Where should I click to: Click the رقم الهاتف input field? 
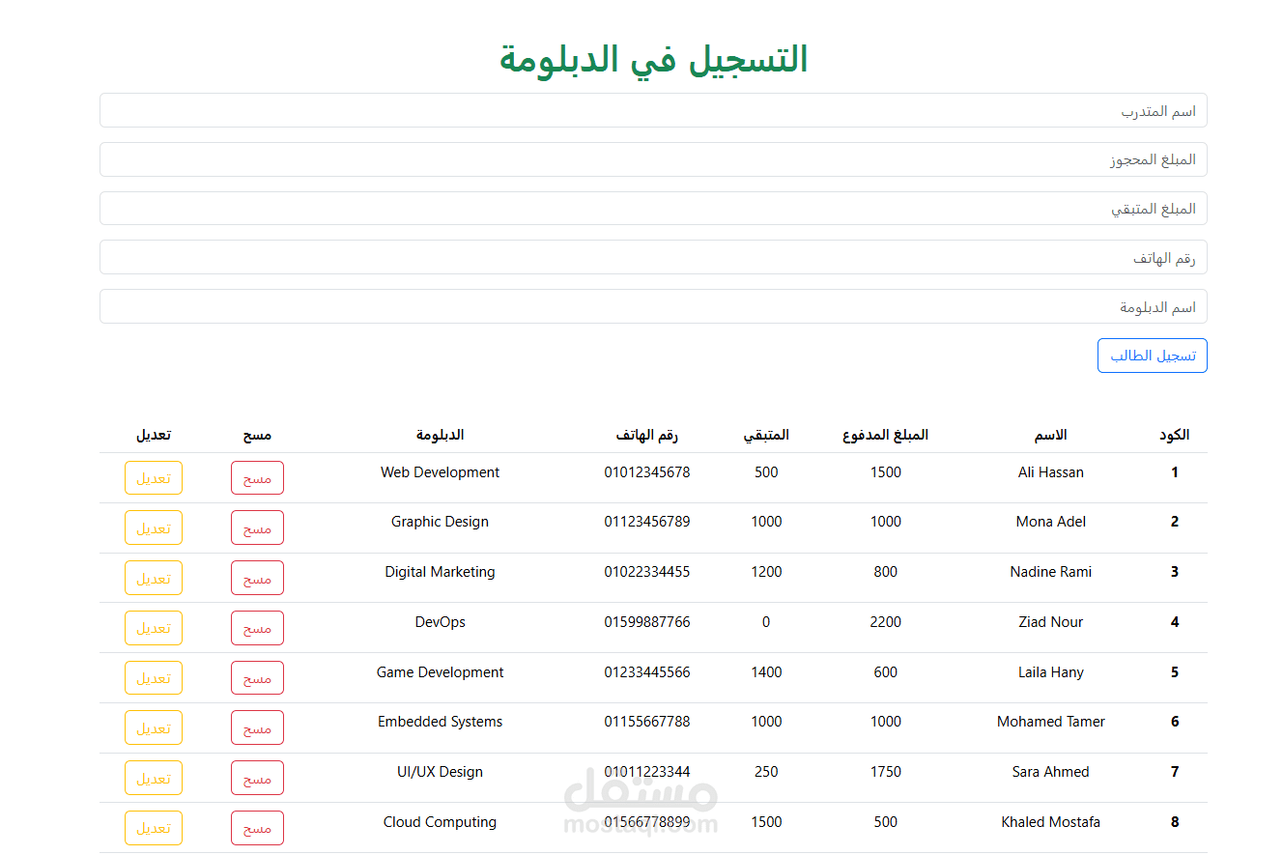coord(653,258)
